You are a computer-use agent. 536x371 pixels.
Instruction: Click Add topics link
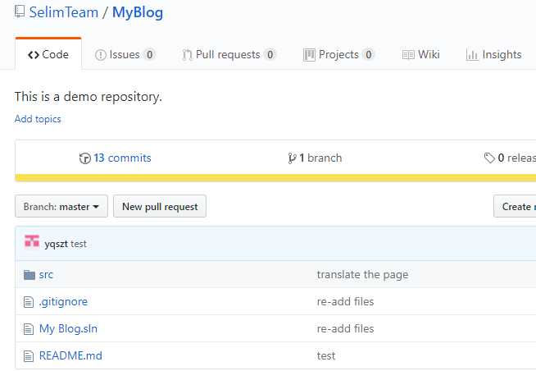click(x=38, y=119)
